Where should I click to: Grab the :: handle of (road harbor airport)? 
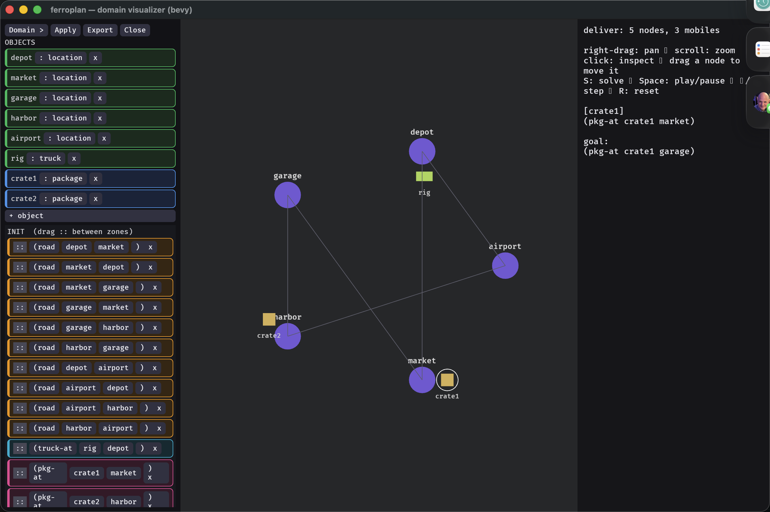[x=20, y=428]
